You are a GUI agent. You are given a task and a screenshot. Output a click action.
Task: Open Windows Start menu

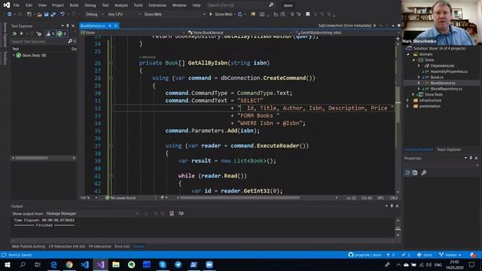click(x=7, y=264)
